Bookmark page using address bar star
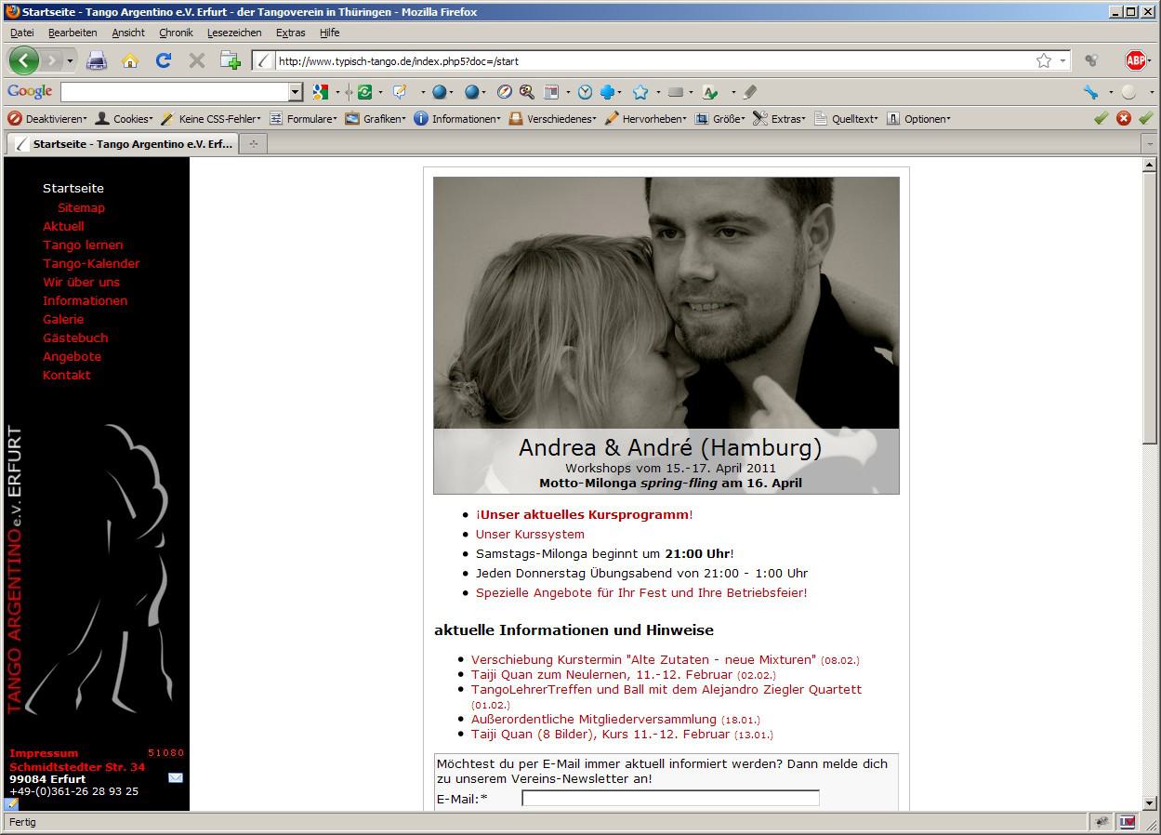The height and width of the screenshot is (835, 1161). pos(1044,60)
